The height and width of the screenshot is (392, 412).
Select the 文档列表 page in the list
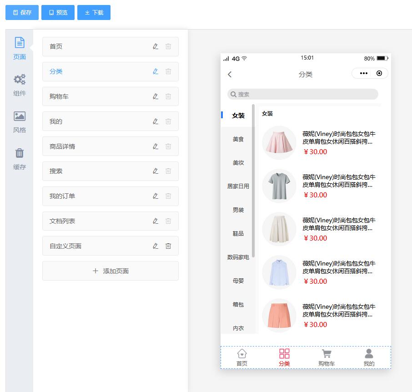tap(111, 221)
